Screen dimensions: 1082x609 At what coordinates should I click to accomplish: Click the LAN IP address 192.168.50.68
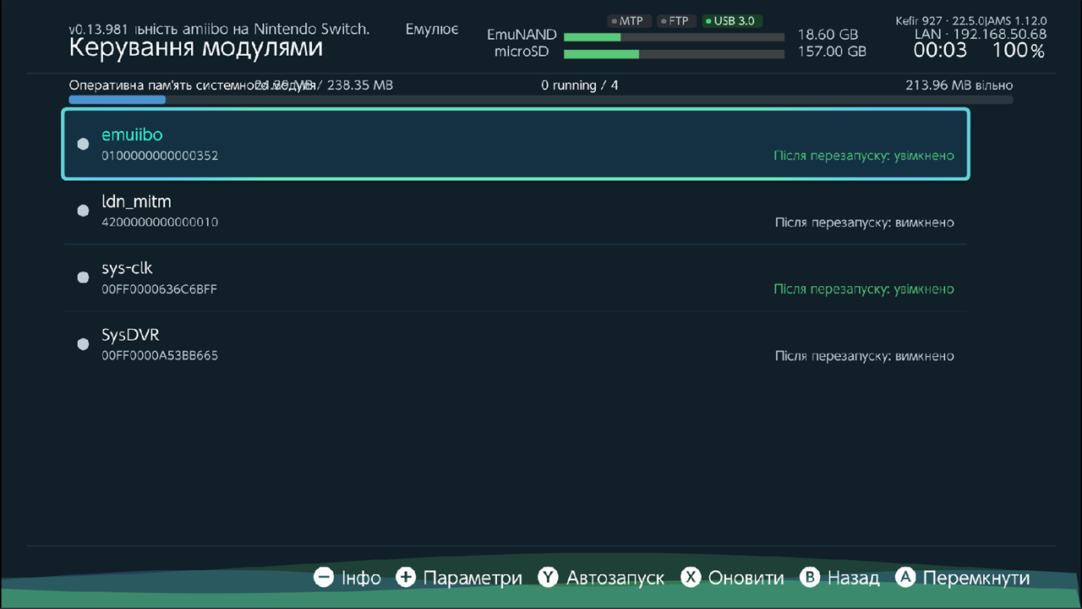click(1000, 35)
